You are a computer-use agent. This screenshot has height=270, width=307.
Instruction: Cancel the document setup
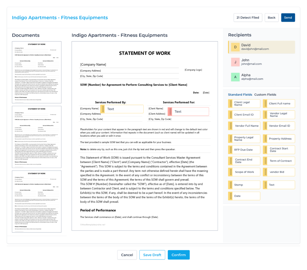[x=127, y=255]
